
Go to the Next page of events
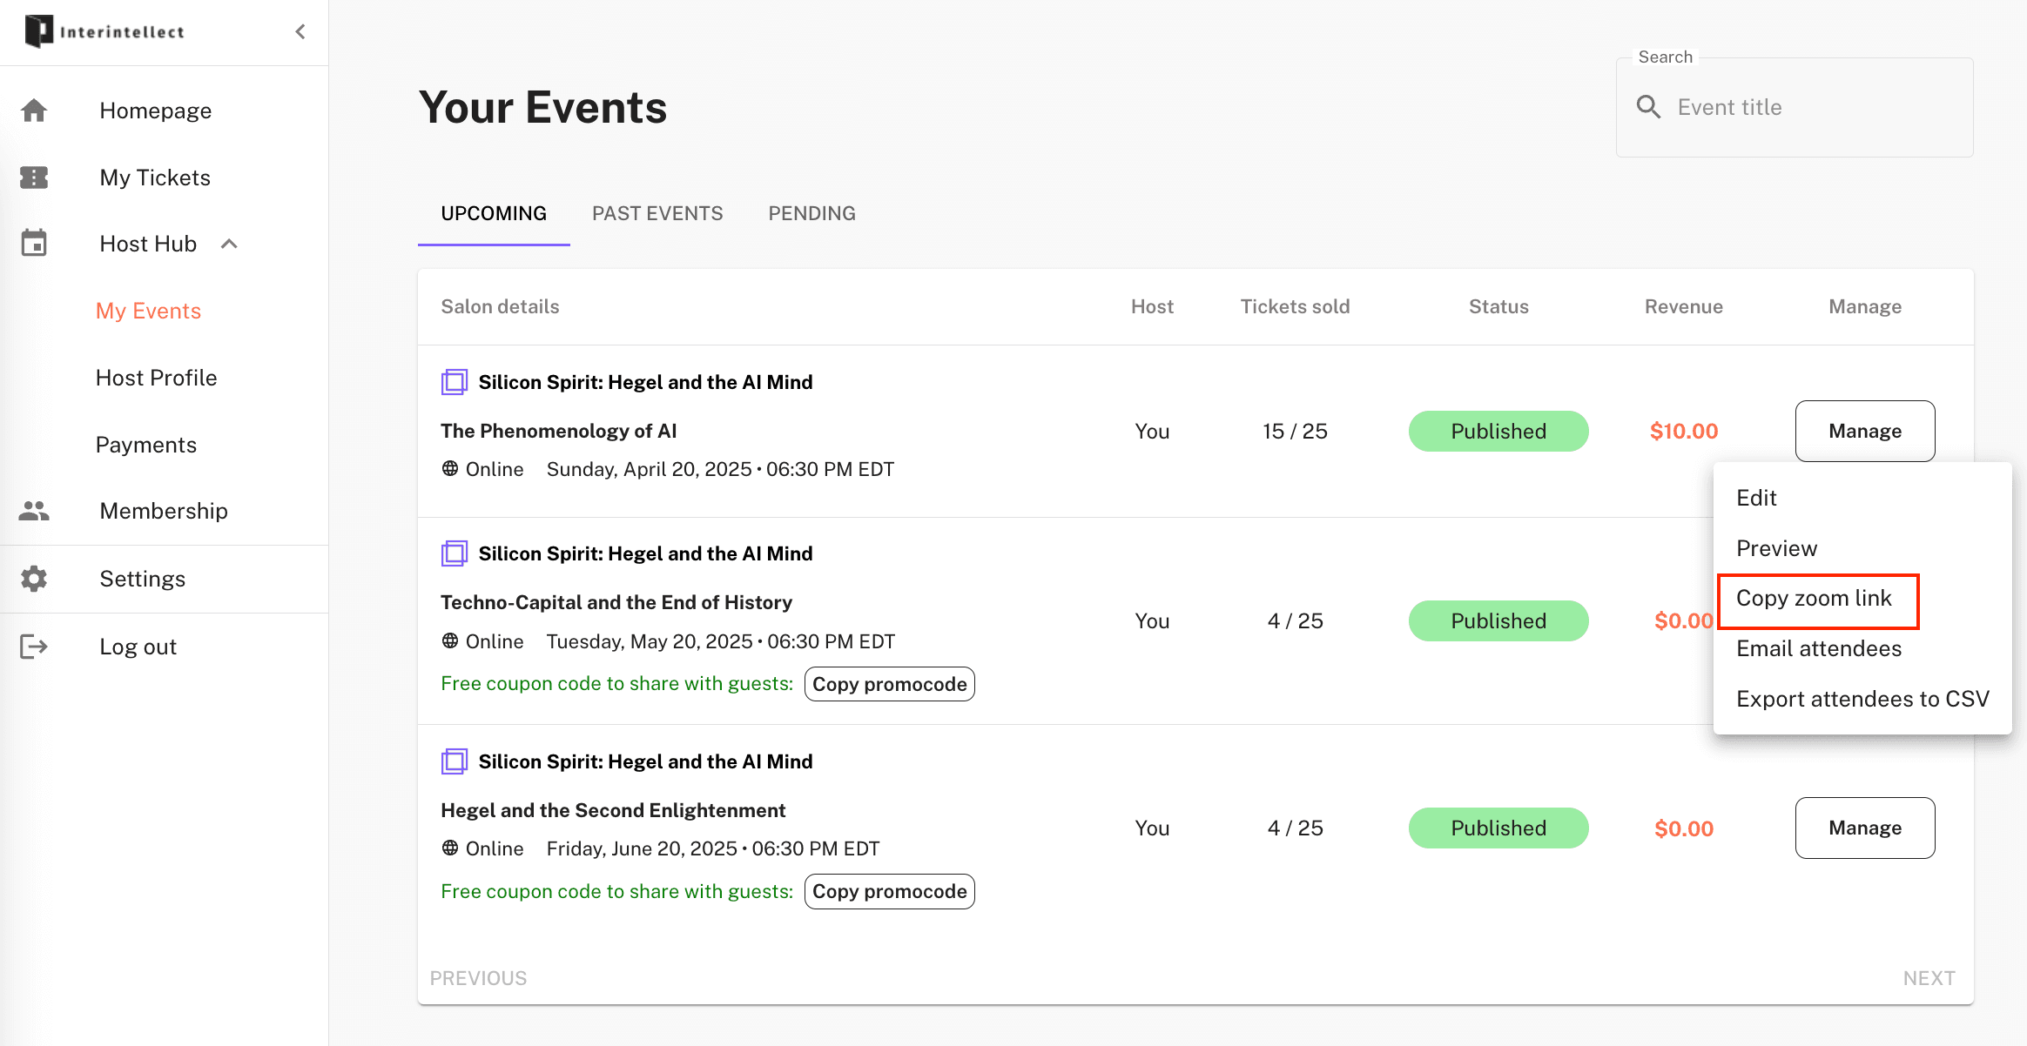(x=1929, y=978)
